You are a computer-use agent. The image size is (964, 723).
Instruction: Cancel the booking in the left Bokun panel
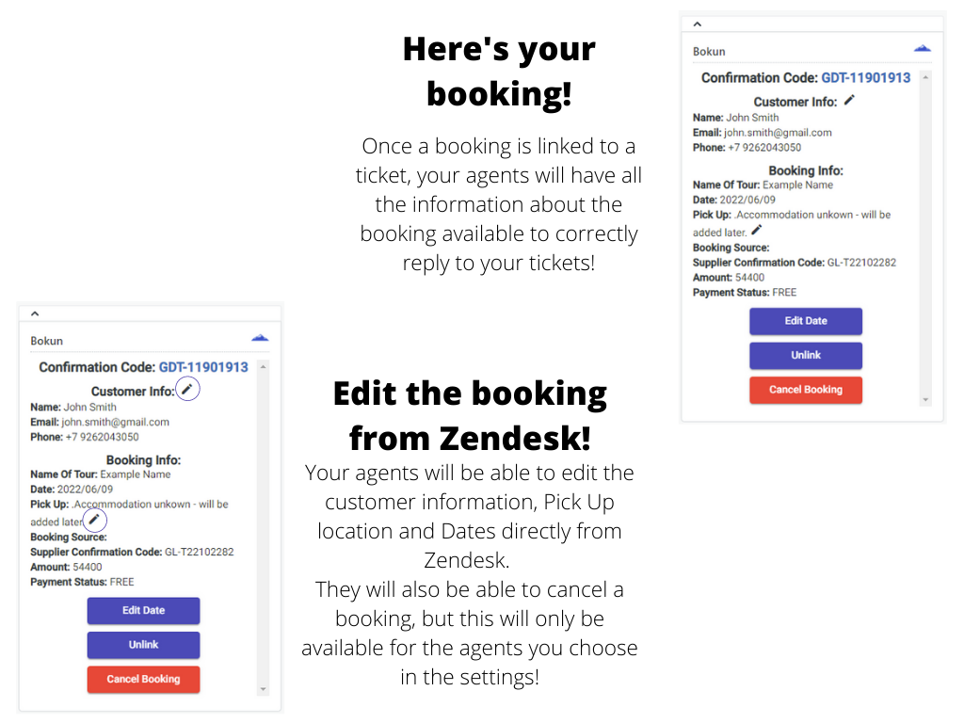point(143,679)
